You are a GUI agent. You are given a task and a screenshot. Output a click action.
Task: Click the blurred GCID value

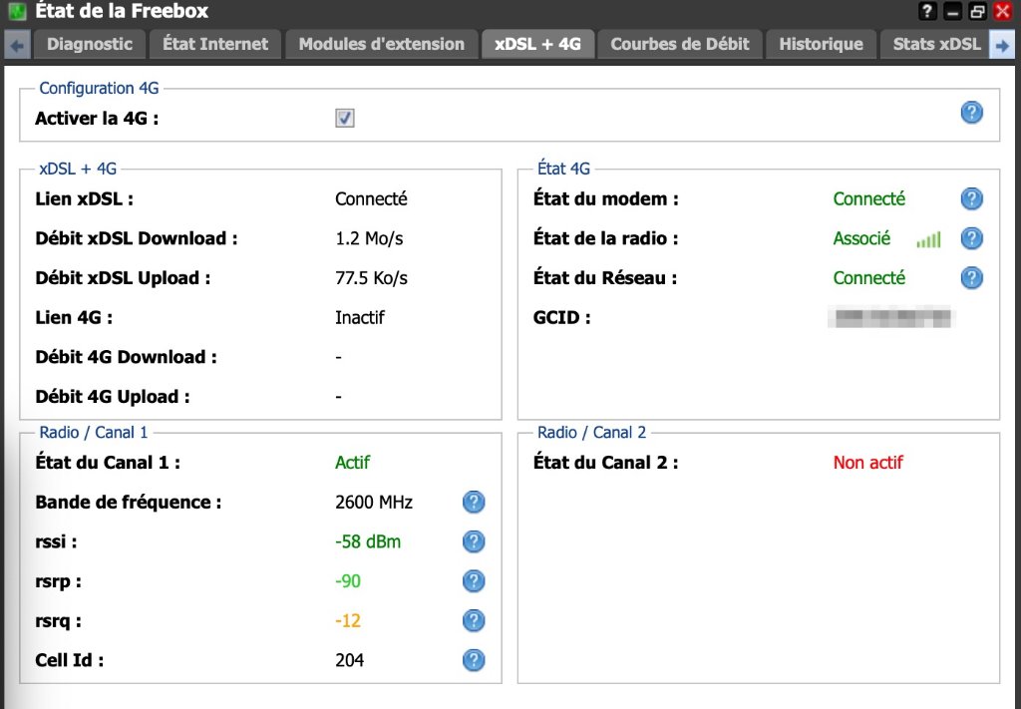click(889, 317)
